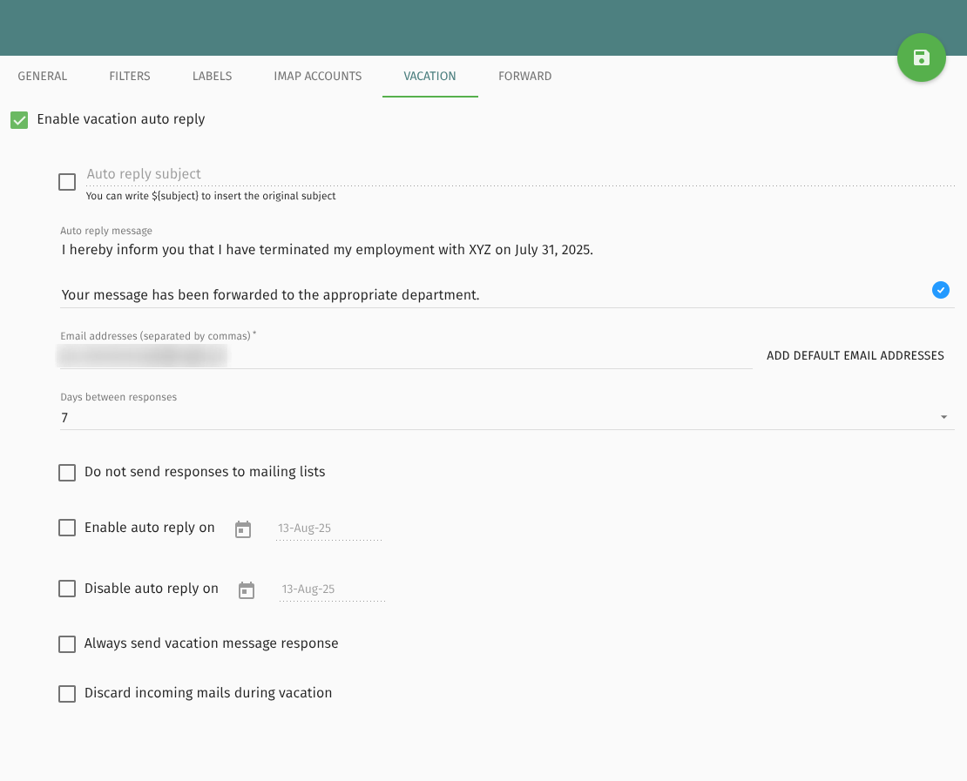Click the green save floppy disk button

coord(922,57)
